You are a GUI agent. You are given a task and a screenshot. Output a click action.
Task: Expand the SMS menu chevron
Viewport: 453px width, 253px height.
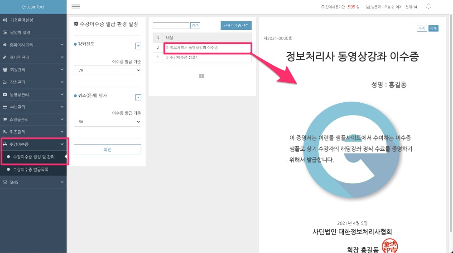[62, 182]
